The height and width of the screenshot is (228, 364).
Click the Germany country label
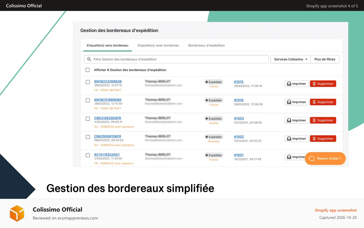pyautogui.click(x=214, y=141)
